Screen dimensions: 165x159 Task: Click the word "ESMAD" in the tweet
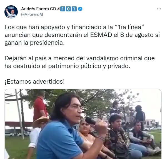(x=101, y=35)
